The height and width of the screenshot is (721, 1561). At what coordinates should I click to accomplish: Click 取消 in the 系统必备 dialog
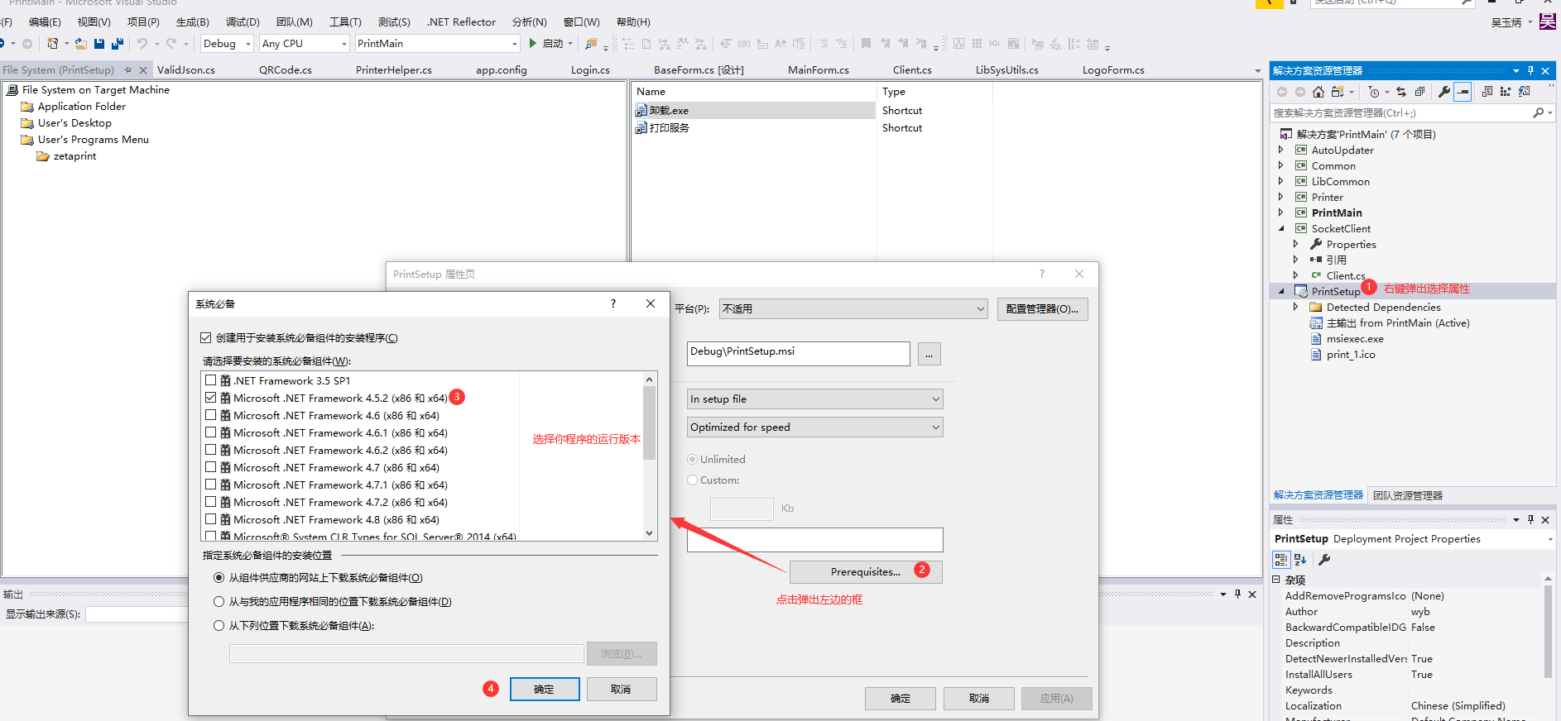[622, 690]
